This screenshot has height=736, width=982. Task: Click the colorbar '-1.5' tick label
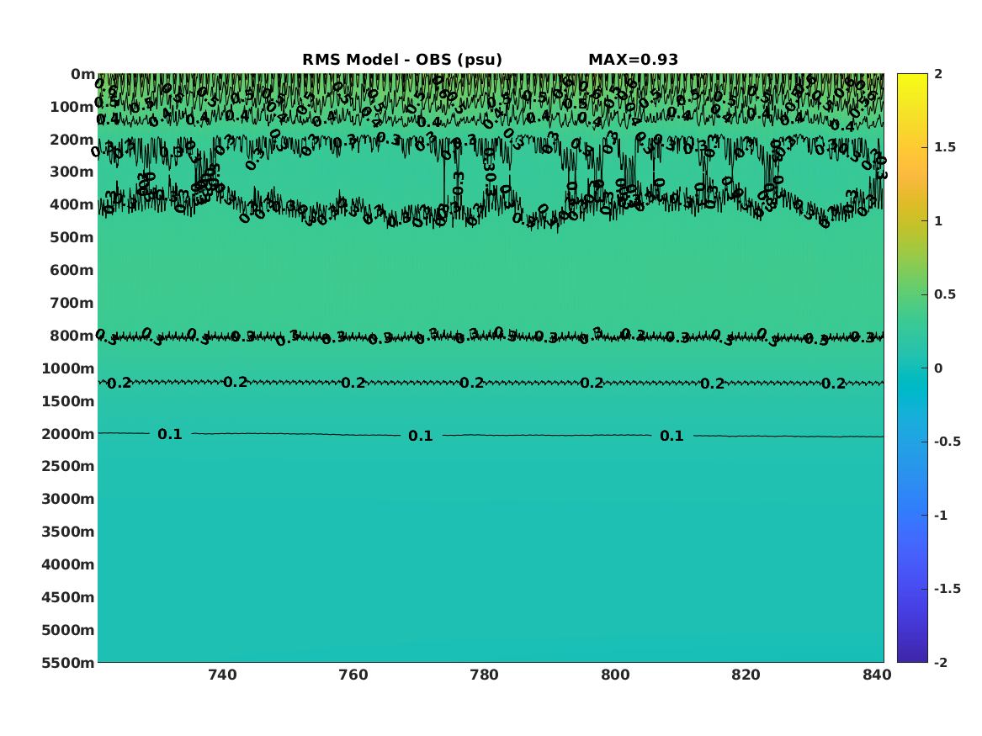[x=947, y=589]
